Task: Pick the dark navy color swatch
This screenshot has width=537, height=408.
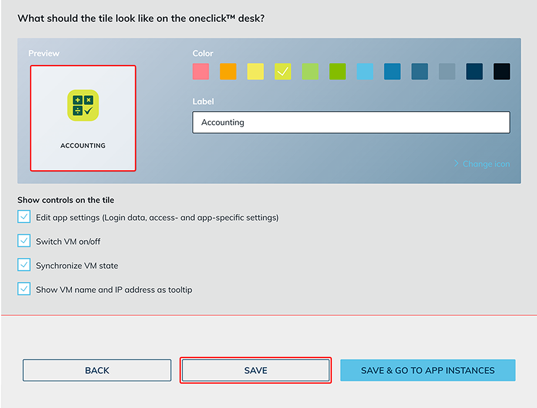Action: tap(474, 71)
